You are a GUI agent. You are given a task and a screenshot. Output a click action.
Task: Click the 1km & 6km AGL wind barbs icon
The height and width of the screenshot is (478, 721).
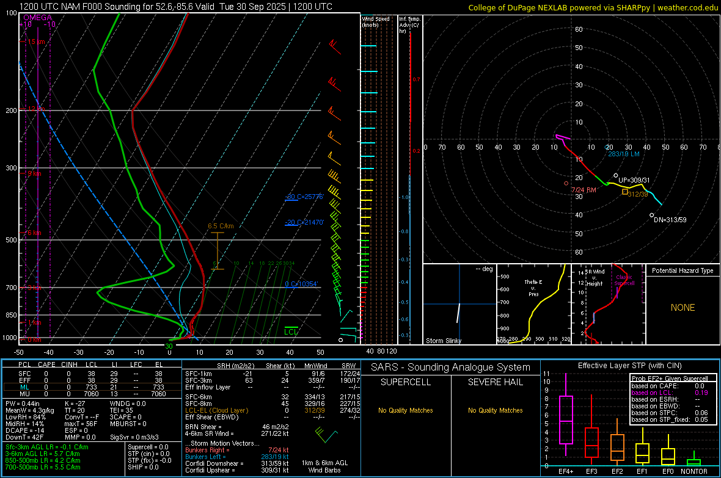(x=326, y=435)
